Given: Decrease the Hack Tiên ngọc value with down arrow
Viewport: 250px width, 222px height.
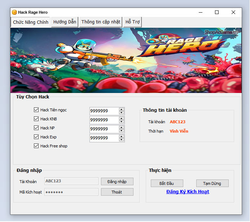Looking at the screenshot, I should (x=122, y=112).
